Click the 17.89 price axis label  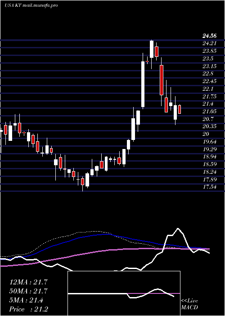pyautogui.click(x=210, y=180)
